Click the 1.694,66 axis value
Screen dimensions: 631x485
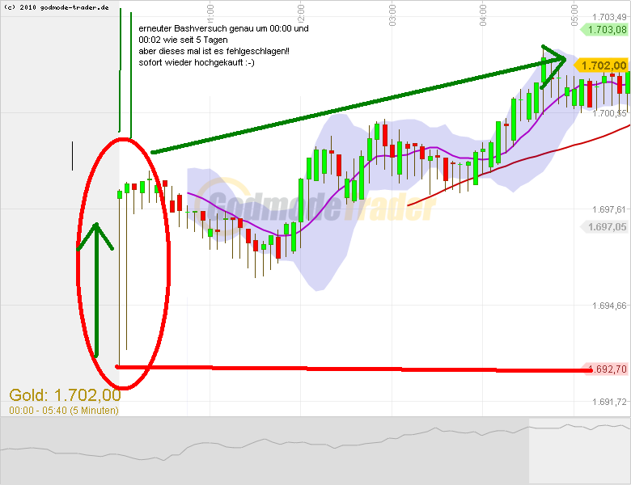pos(609,306)
